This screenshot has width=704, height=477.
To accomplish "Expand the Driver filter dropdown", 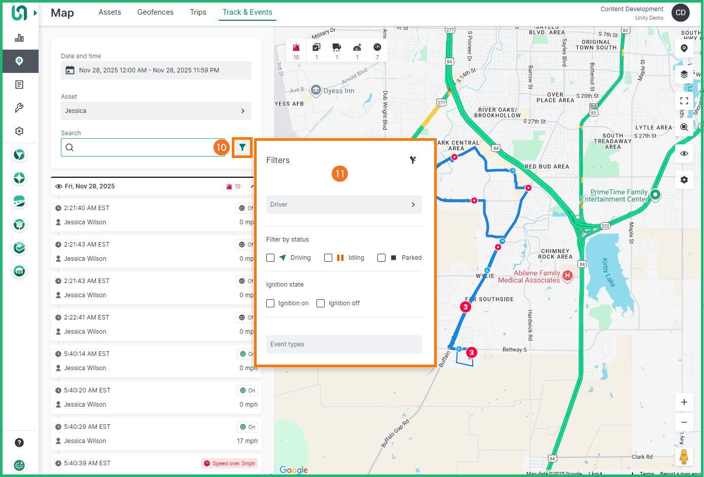I will [x=343, y=205].
